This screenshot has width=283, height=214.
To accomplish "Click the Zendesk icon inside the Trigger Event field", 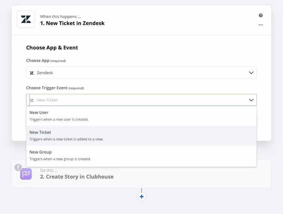I will pyautogui.click(x=32, y=100).
